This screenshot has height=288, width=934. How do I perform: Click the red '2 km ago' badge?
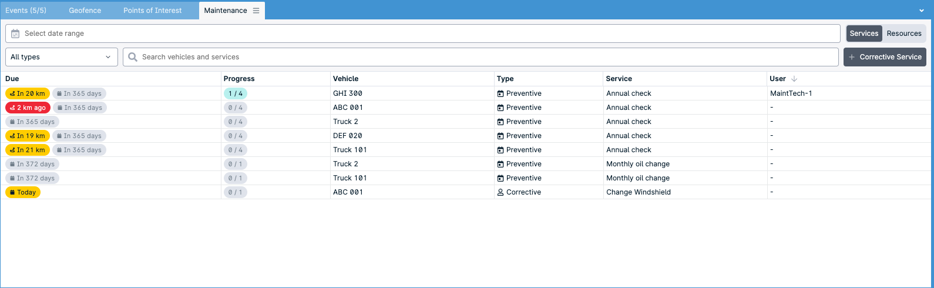[28, 108]
